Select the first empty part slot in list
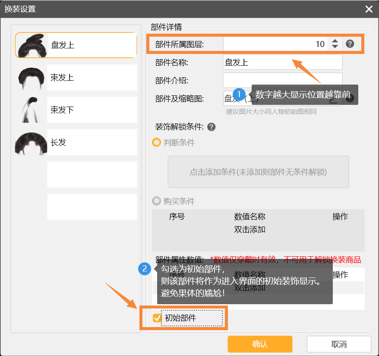 [x=92, y=175]
